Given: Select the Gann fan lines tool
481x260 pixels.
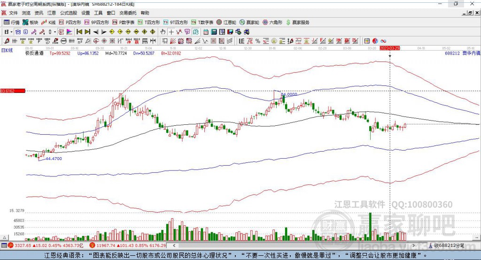Looking at the screenshot, I should click(x=173, y=41).
